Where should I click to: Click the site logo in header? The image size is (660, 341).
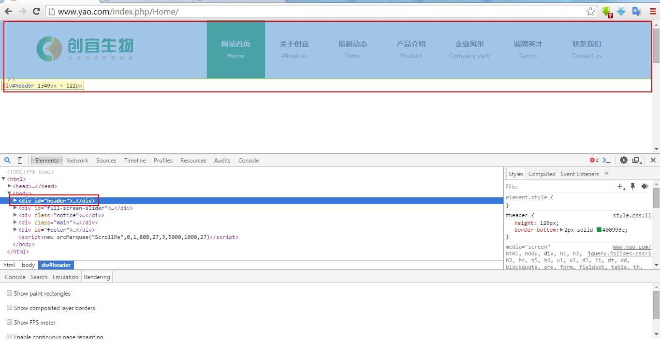pyautogui.click(x=85, y=49)
